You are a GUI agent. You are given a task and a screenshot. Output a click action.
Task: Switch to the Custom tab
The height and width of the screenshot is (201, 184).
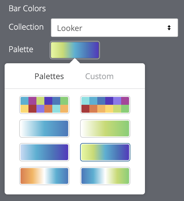point(99,76)
